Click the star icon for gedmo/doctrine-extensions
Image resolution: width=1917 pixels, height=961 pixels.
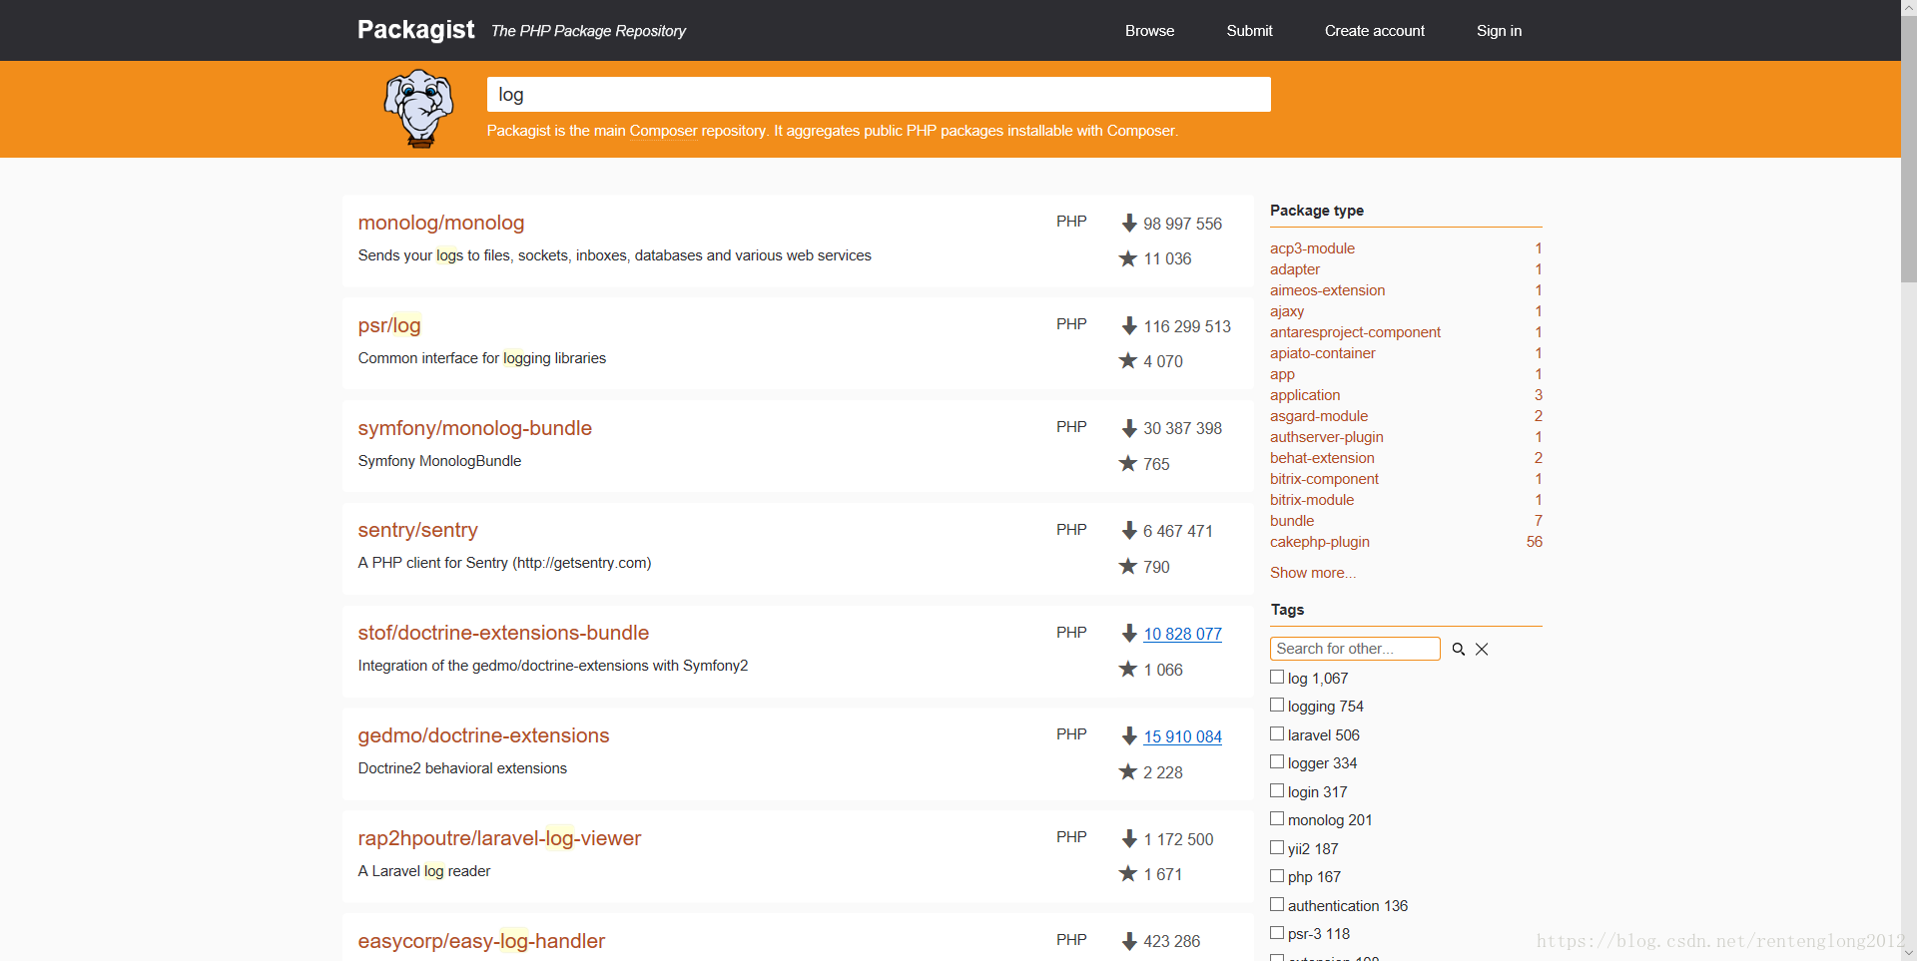point(1128,771)
